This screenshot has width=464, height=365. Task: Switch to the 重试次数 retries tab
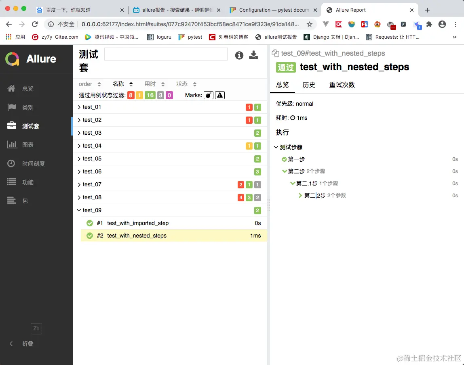pos(342,85)
